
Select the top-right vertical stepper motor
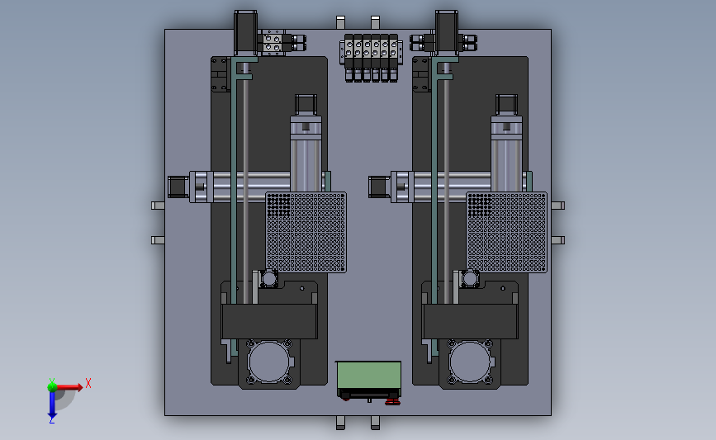[447, 33]
